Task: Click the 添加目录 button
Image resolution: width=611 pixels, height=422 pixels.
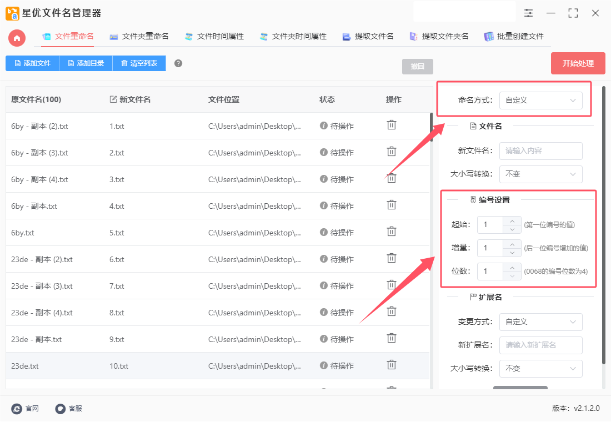Action: point(86,63)
